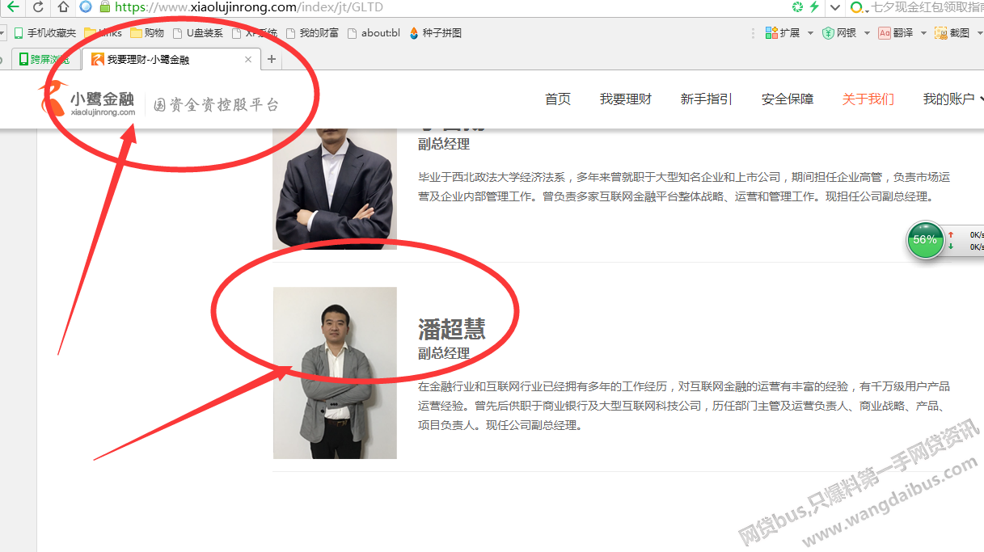Image resolution: width=984 pixels, height=552 pixels.
Task: Open the U盘装系 bookmark
Action: click(x=198, y=33)
